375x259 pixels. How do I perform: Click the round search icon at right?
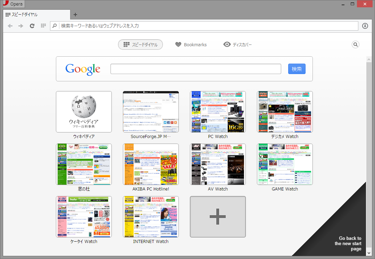click(356, 44)
